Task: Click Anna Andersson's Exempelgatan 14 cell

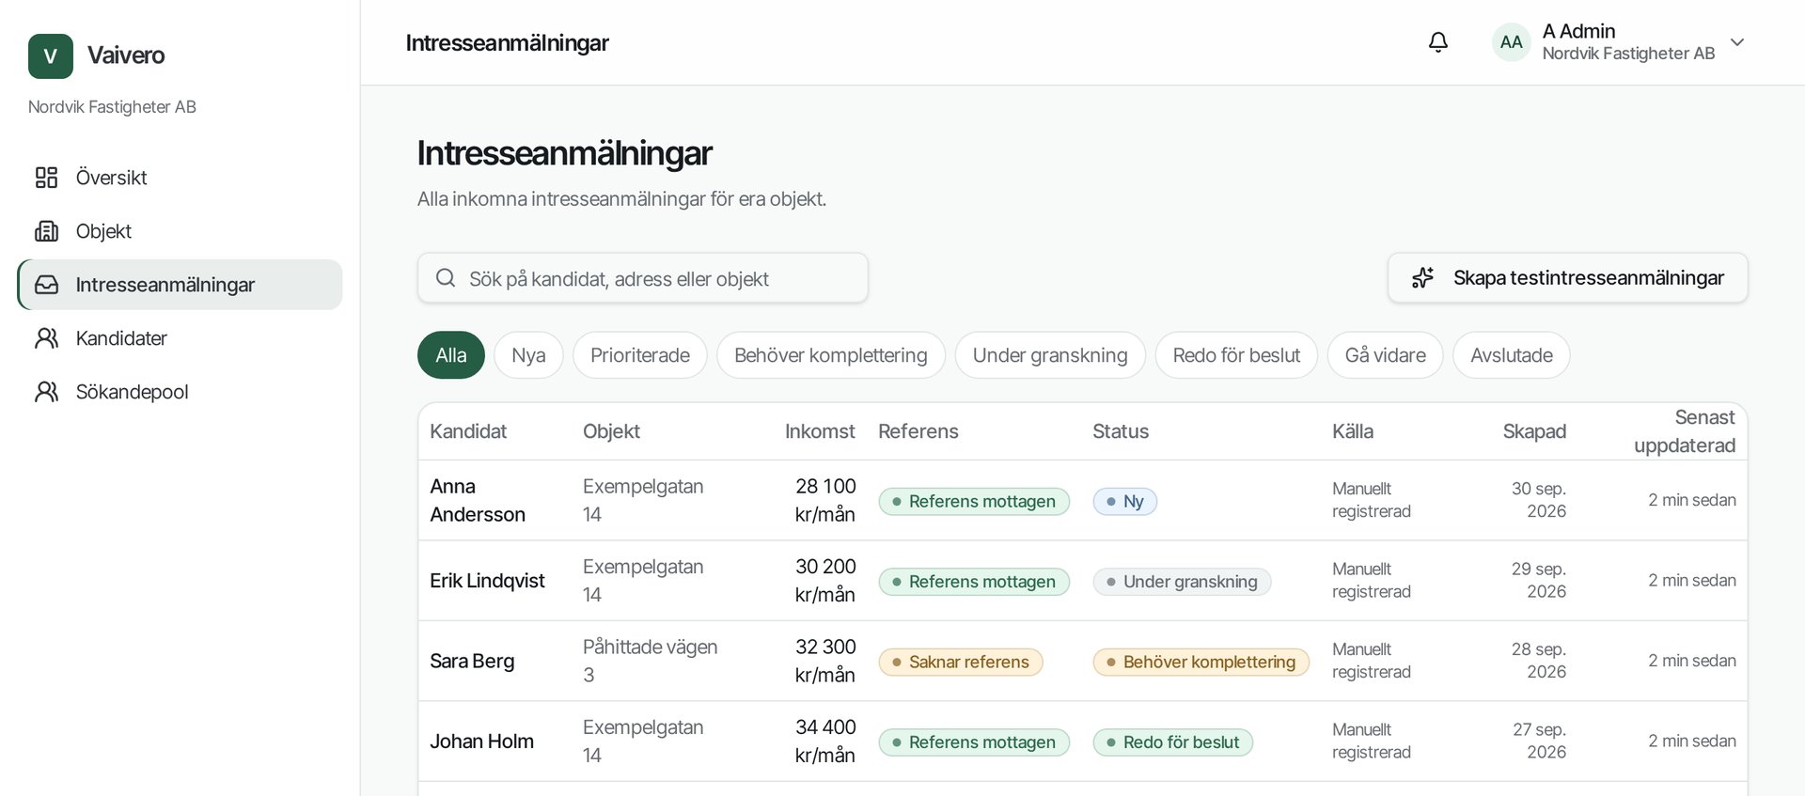Action: tap(643, 500)
